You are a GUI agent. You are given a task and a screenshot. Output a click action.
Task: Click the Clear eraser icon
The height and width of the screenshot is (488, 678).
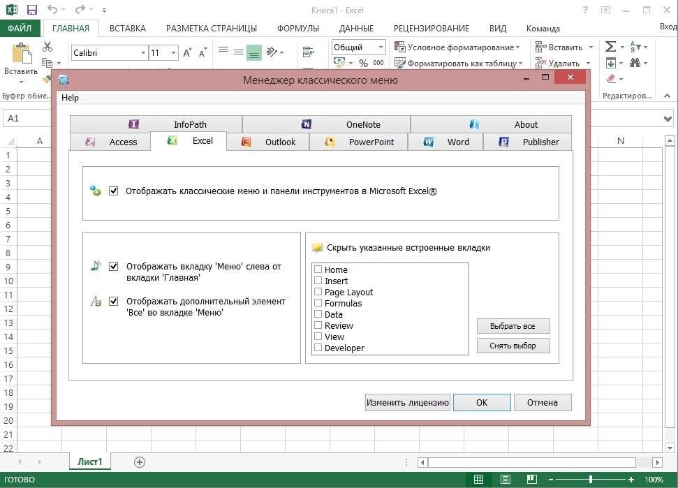tap(611, 79)
